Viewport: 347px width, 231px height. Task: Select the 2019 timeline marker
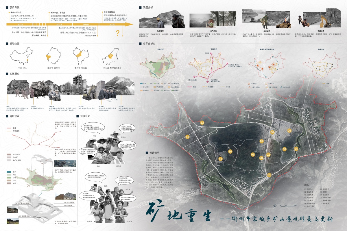(86, 25)
